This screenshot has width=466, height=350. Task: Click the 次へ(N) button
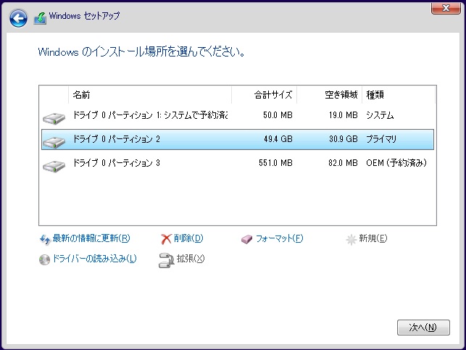pos(423,328)
